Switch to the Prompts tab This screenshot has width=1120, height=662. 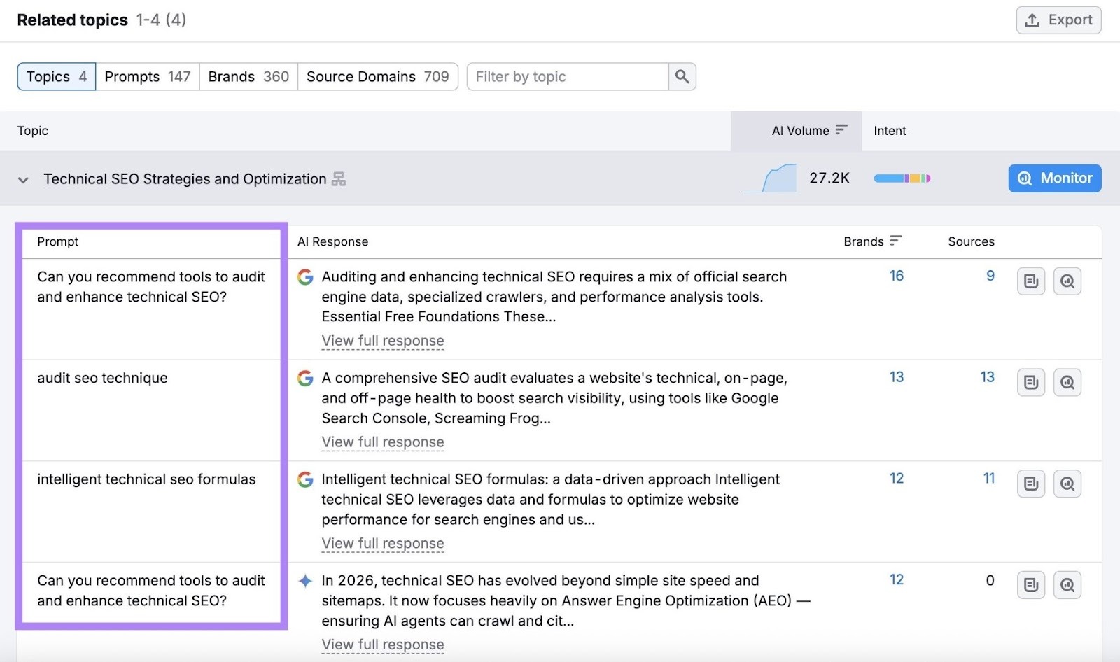click(x=147, y=76)
